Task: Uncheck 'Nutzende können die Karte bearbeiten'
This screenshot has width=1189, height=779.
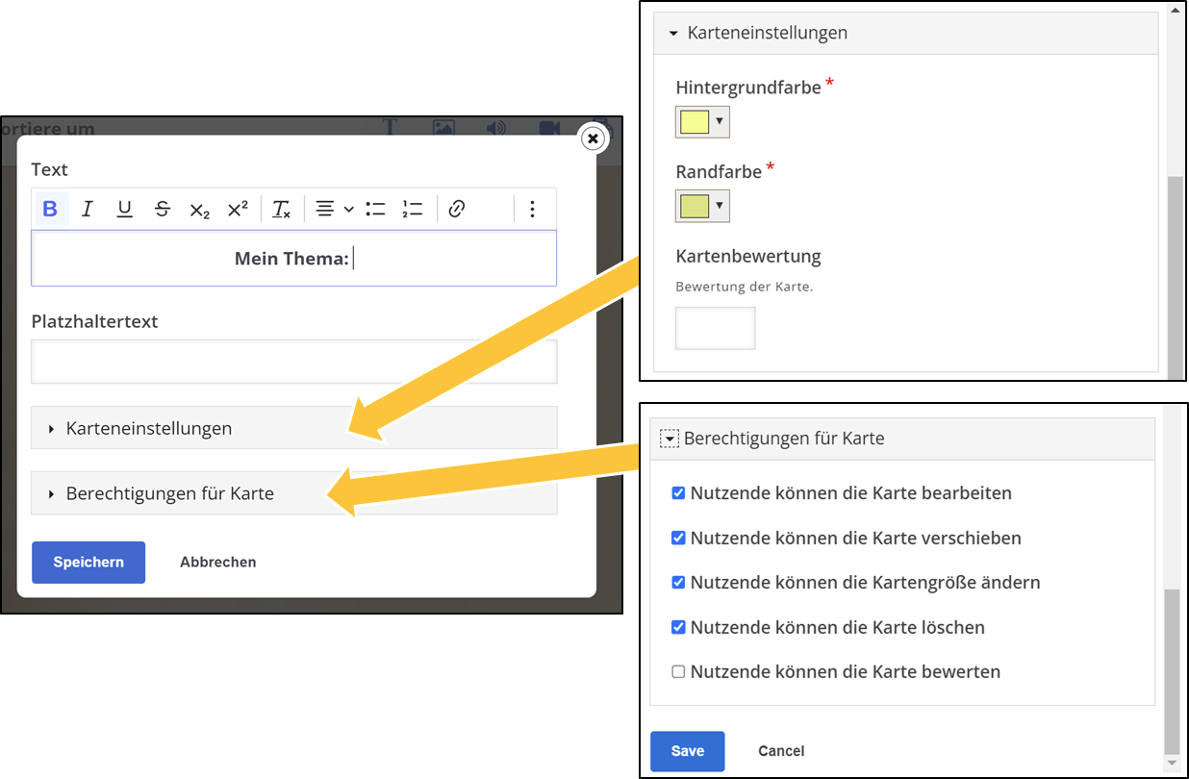Action: click(678, 493)
